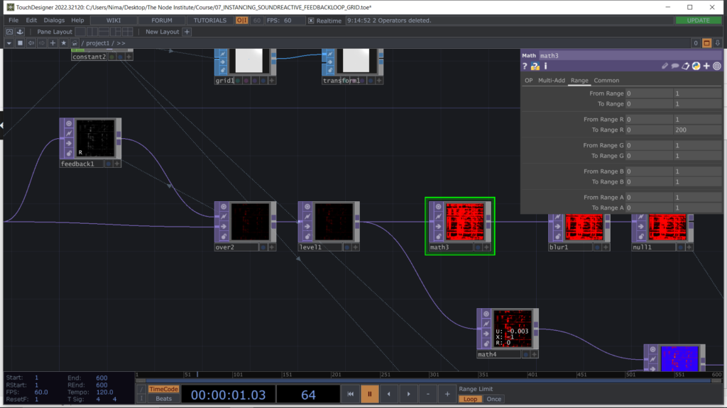
Task: Click the copy parameters clipboard icon
Action: pyautogui.click(x=685, y=66)
